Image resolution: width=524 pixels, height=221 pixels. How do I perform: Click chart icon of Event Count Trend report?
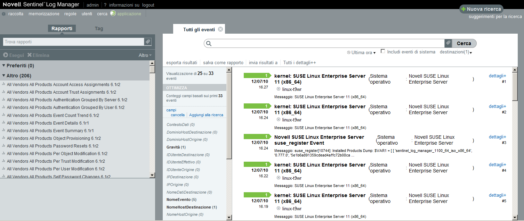pos(3,115)
